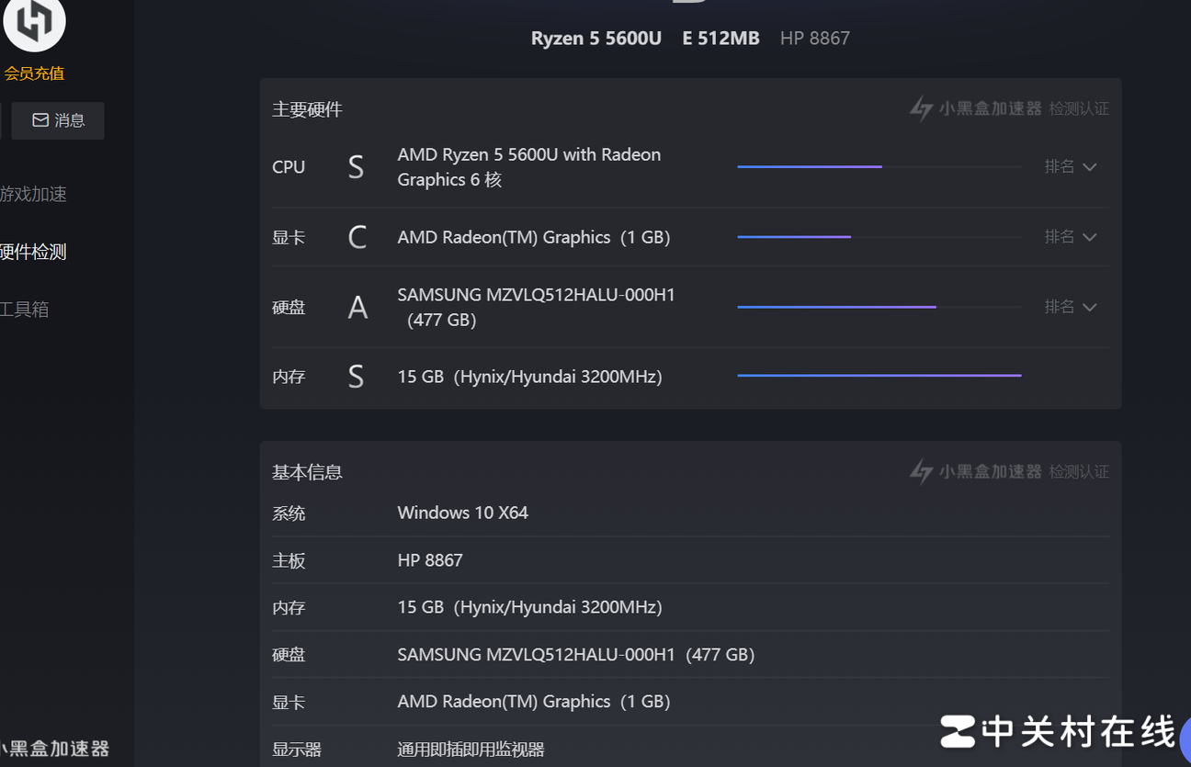Select the 系统 Windows 10 X64 row
This screenshot has width=1191, height=767.
tap(689, 513)
